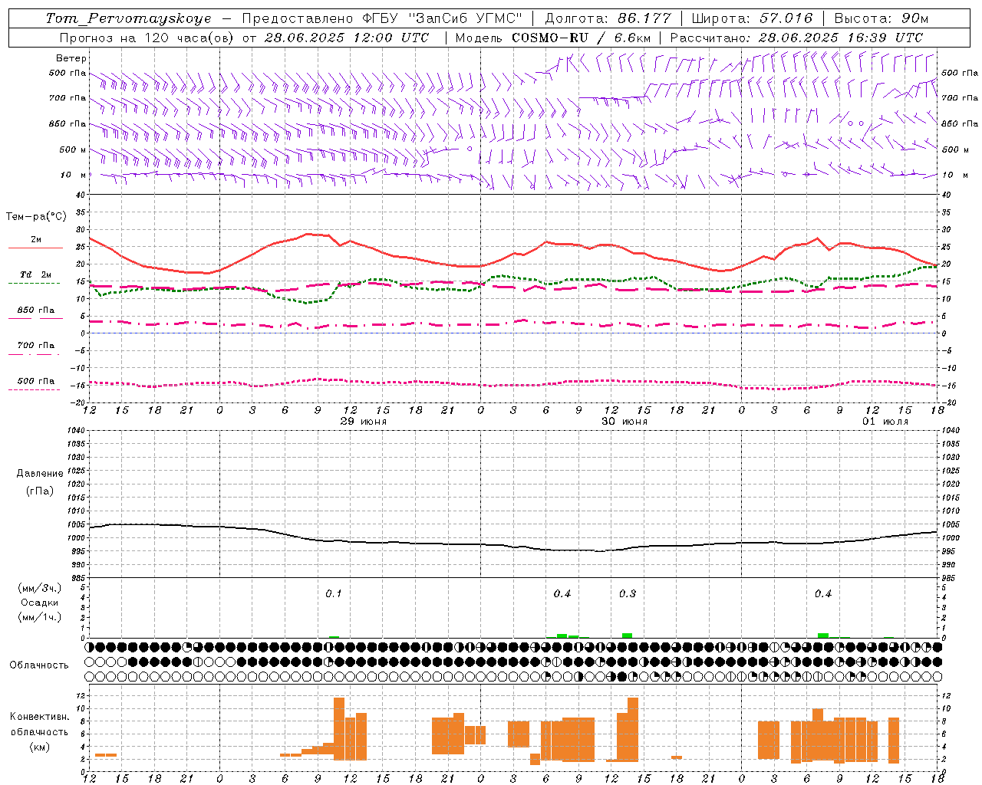Click the Осадки panel label
The width and height of the screenshot is (982, 785).
click(x=40, y=603)
